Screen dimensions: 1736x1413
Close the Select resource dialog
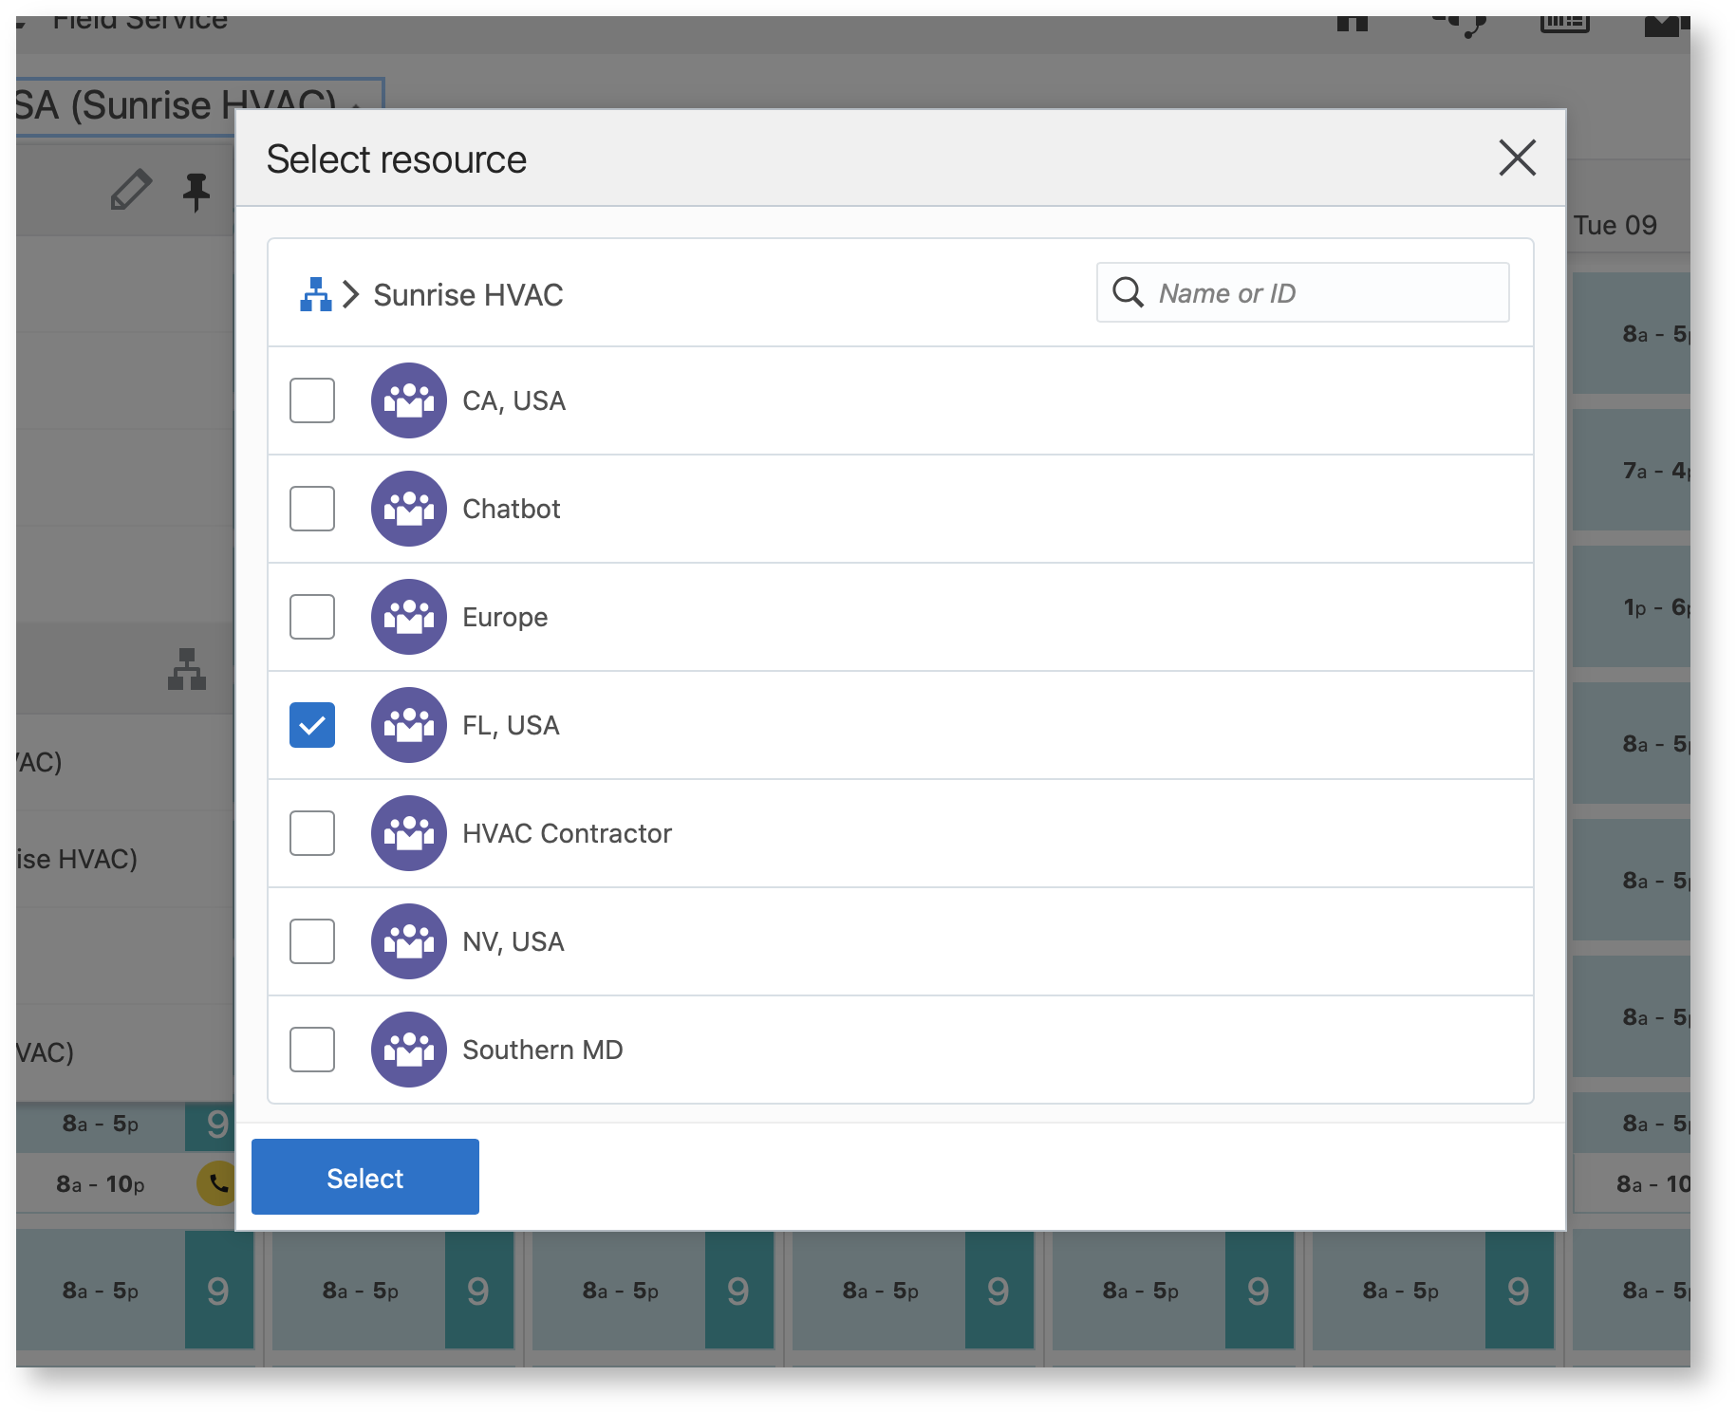1517,158
